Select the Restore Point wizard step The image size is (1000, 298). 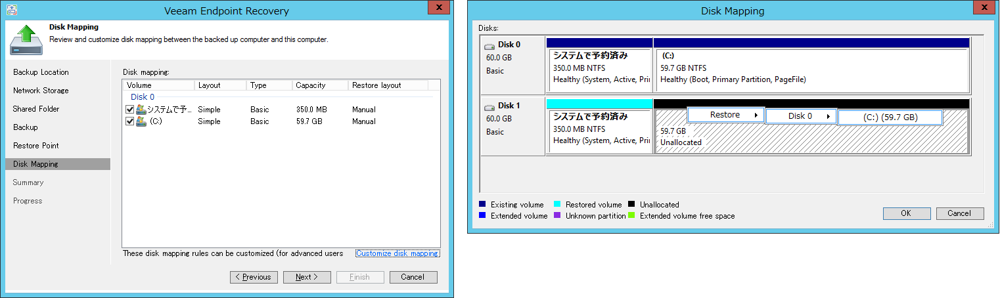pyautogui.click(x=36, y=146)
